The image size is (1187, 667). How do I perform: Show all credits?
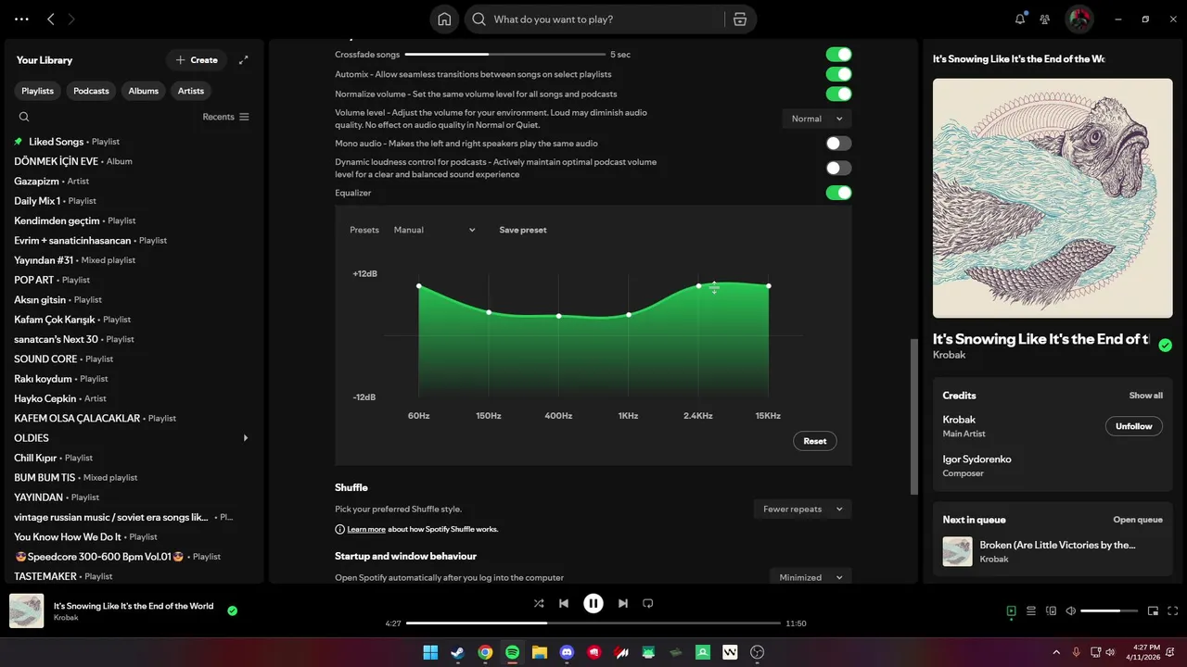pyautogui.click(x=1145, y=396)
